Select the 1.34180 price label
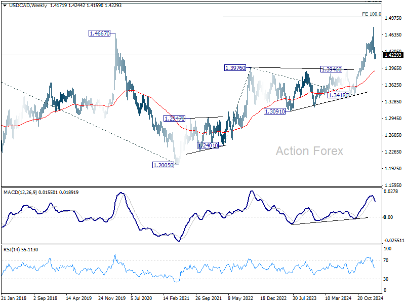This screenshot has height=304, width=405. click(x=338, y=95)
